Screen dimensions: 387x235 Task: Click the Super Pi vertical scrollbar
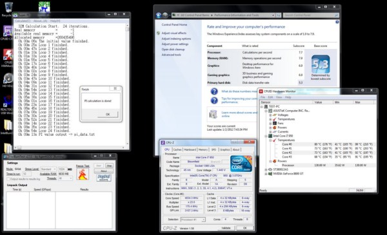coord(127,84)
